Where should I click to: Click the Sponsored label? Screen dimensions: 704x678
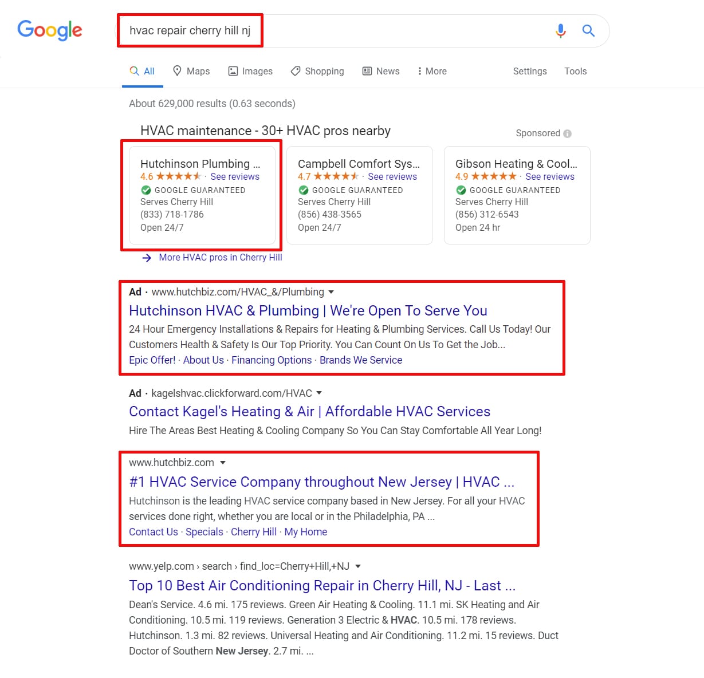(x=538, y=133)
